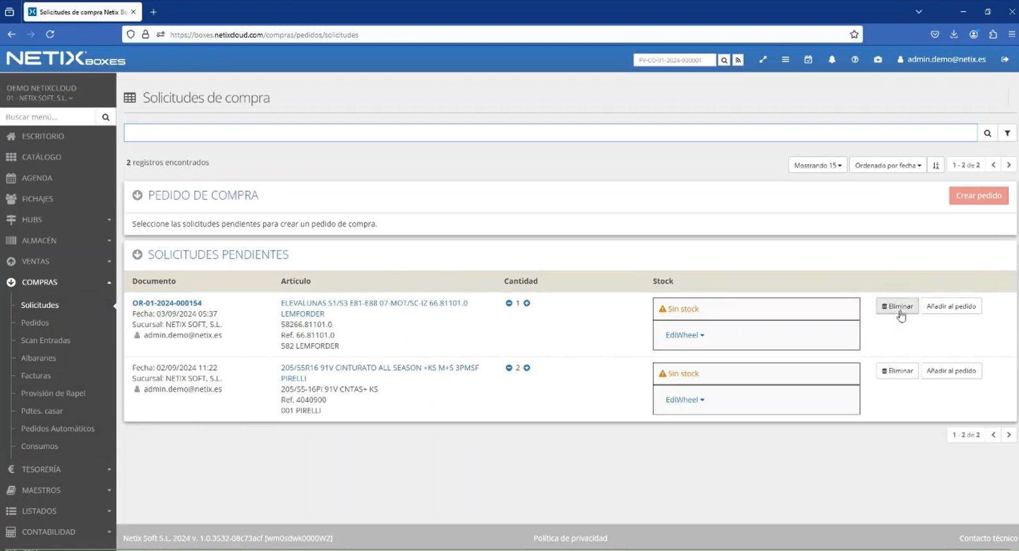
Task: Click the RSS feed icon in header
Action: point(738,60)
